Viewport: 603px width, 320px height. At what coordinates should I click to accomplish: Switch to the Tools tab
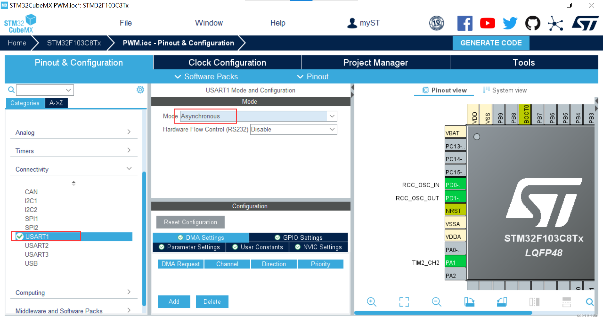(x=524, y=62)
